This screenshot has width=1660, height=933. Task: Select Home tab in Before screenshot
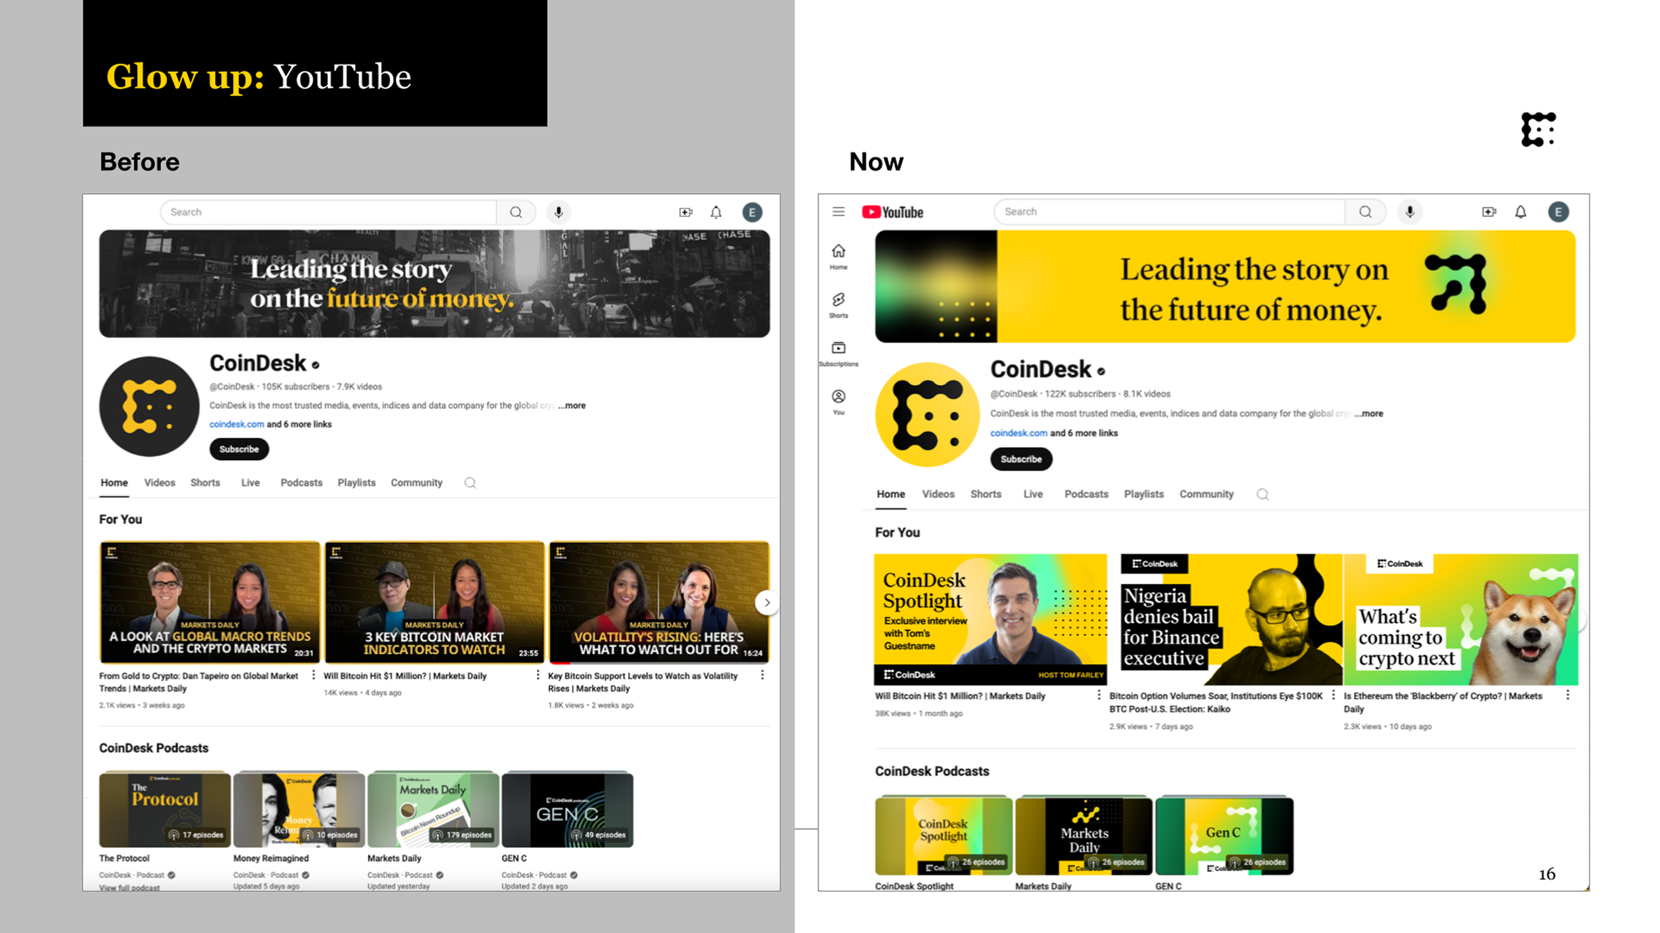click(x=114, y=482)
